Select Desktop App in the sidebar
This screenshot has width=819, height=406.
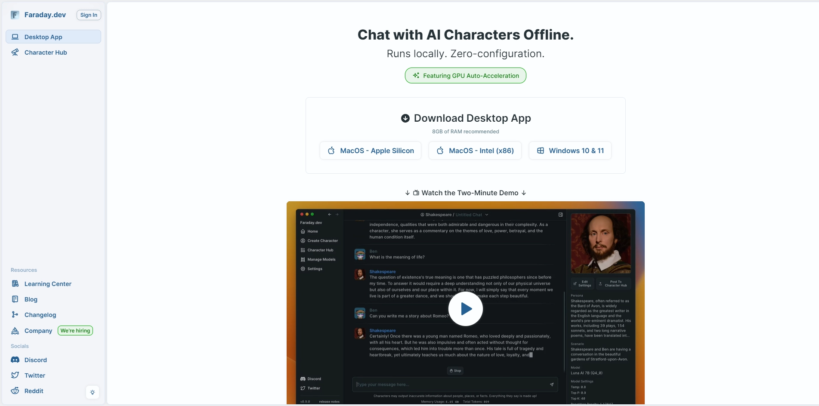point(53,37)
